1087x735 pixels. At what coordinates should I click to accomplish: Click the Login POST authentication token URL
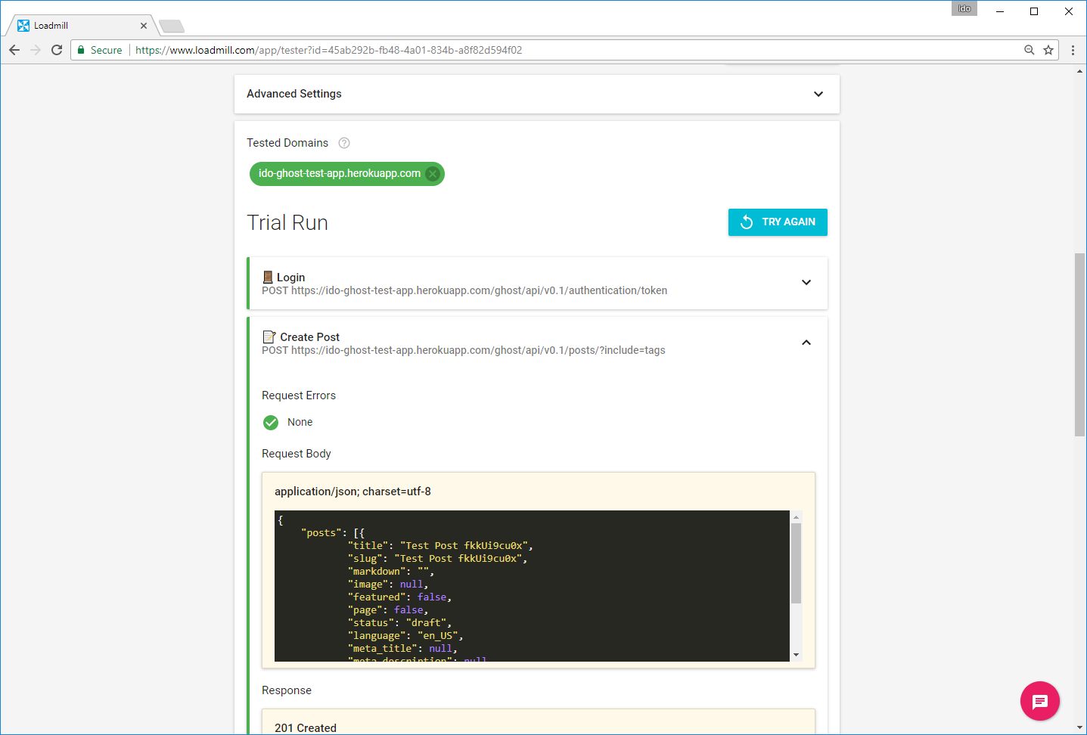click(464, 290)
